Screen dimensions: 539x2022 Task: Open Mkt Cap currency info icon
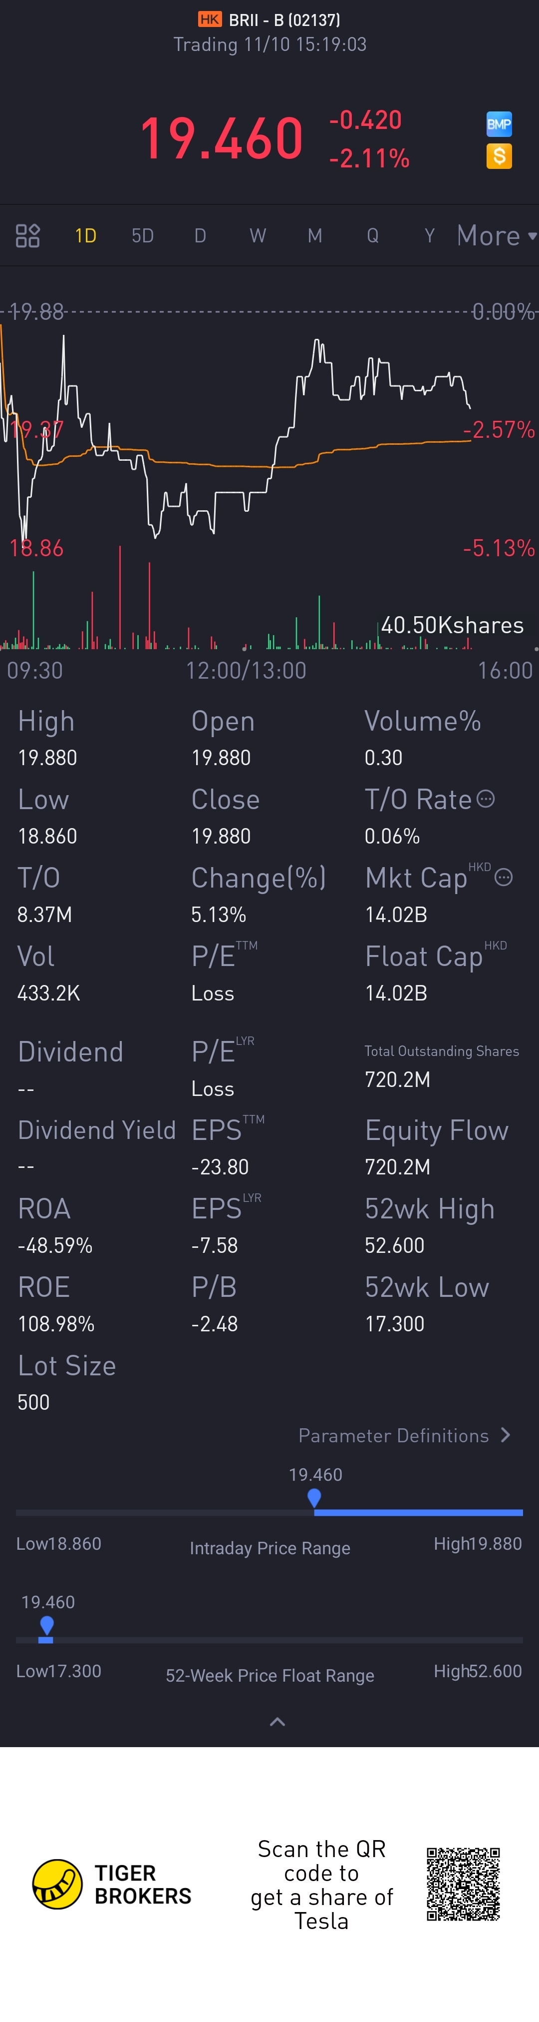click(504, 878)
